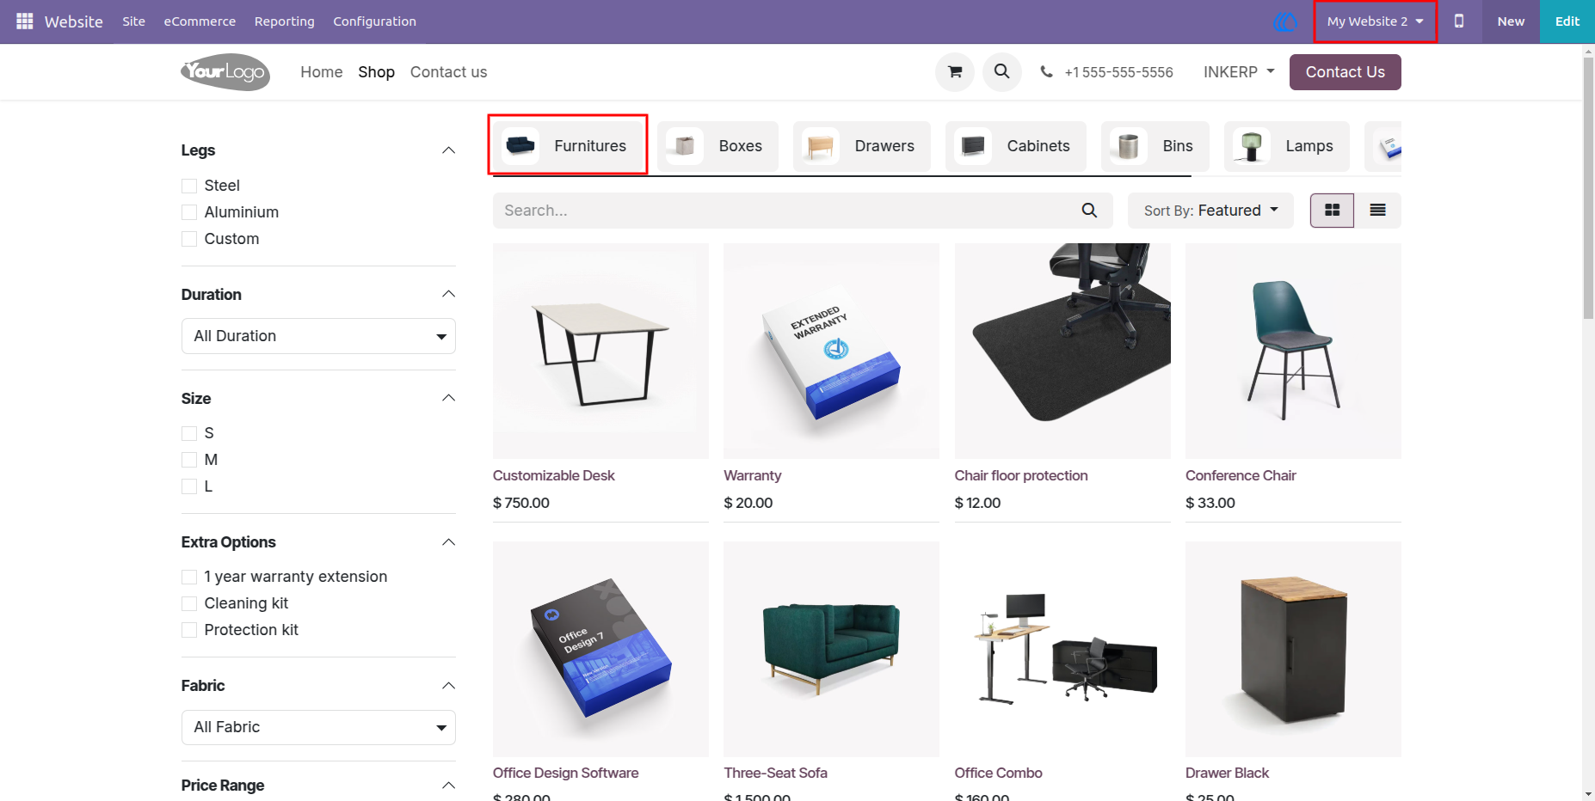Image resolution: width=1595 pixels, height=801 pixels.
Task: Click the YourLogo site logo
Action: point(225,72)
